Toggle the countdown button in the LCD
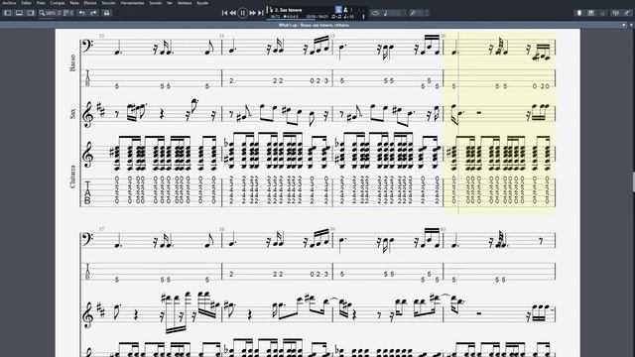 [338, 10]
